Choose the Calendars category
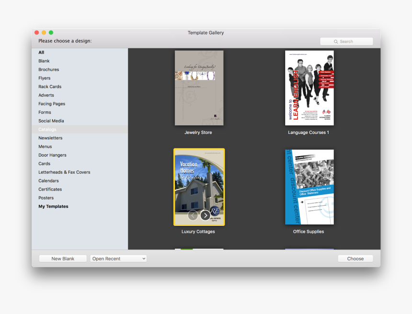The image size is (412, 314). (x=48, y=181)
